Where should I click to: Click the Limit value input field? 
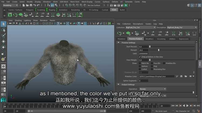click(x=143, y=54)
